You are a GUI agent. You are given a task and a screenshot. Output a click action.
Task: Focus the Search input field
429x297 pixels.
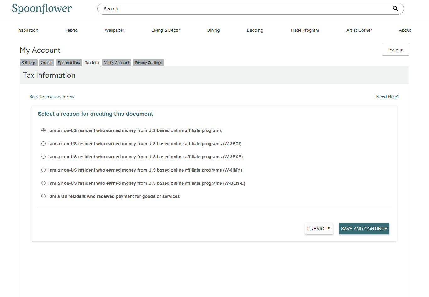[245, 9]
